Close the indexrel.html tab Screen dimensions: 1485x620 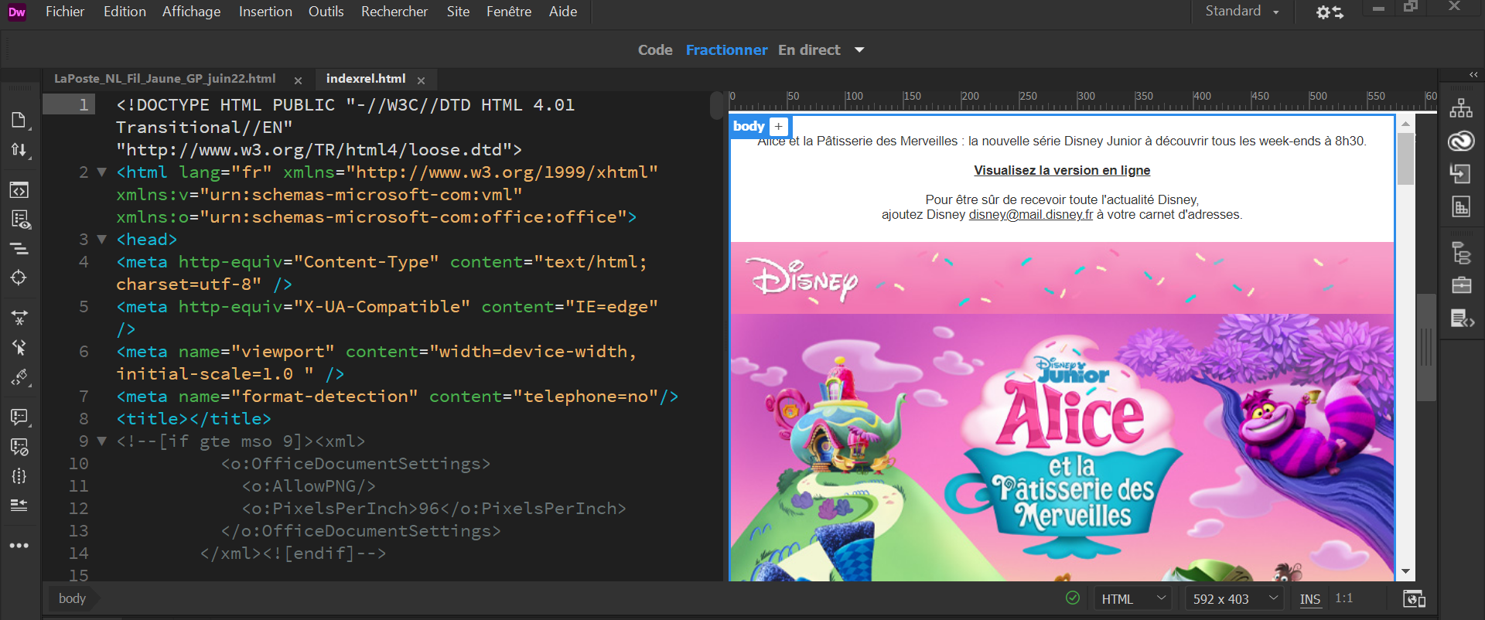tap(421, 80)
